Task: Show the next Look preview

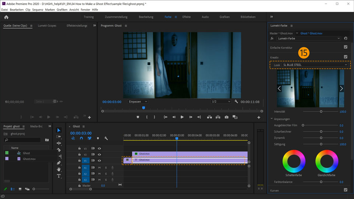Action: pyautogui.click(x=341, y=88)
